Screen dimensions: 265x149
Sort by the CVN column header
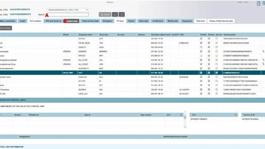coord(181,35)
